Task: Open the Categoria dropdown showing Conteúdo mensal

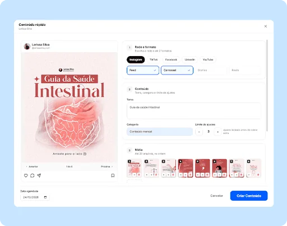Action: pyautogui.click(x=160, y=132)
